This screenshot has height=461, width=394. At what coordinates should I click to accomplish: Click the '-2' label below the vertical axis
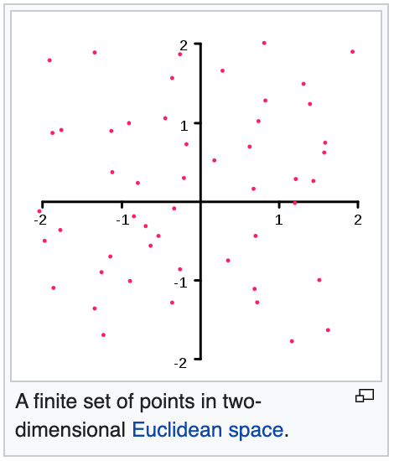point(180,364)
